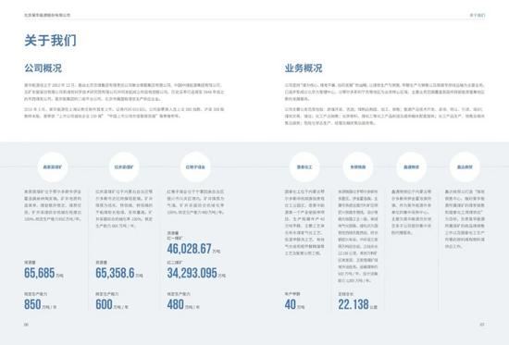Click the first paragraph under 公司概况
The width and height of the screenshot is (509, 345).
(124, 92)
